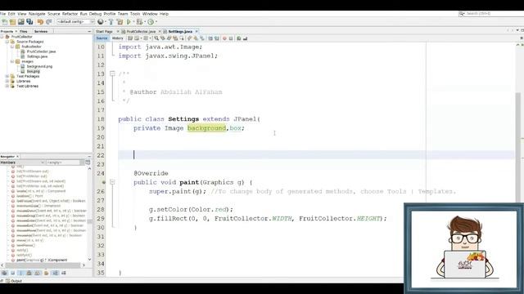Select background.png in the project tree
Viewport: 524px width, 294px height.
pyautogui.click(x=39, y=66)
